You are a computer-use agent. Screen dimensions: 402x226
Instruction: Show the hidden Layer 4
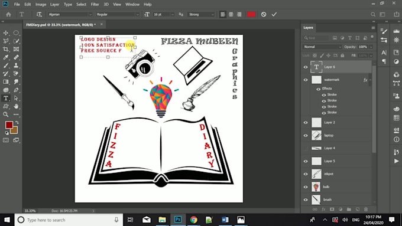[306, 148]
